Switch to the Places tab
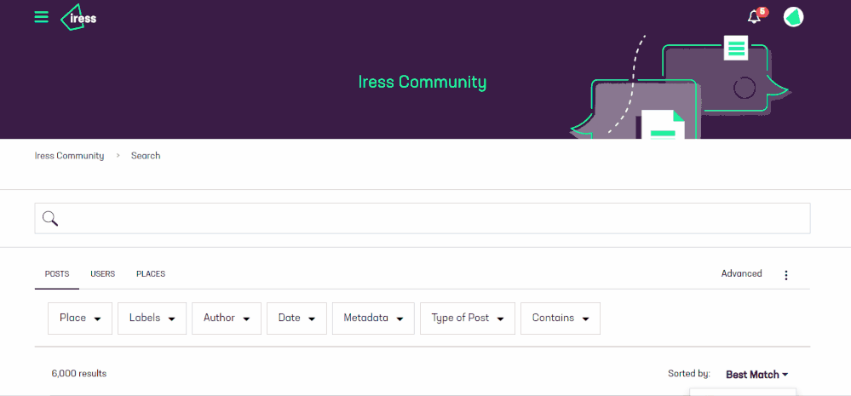 tap(151, 274)
